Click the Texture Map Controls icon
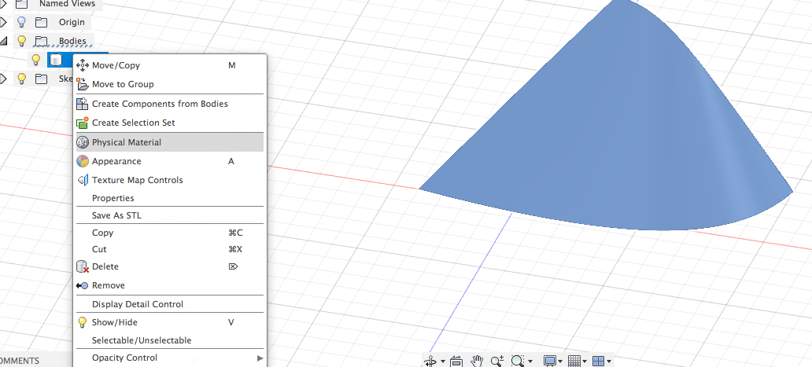 coord(83,180)
